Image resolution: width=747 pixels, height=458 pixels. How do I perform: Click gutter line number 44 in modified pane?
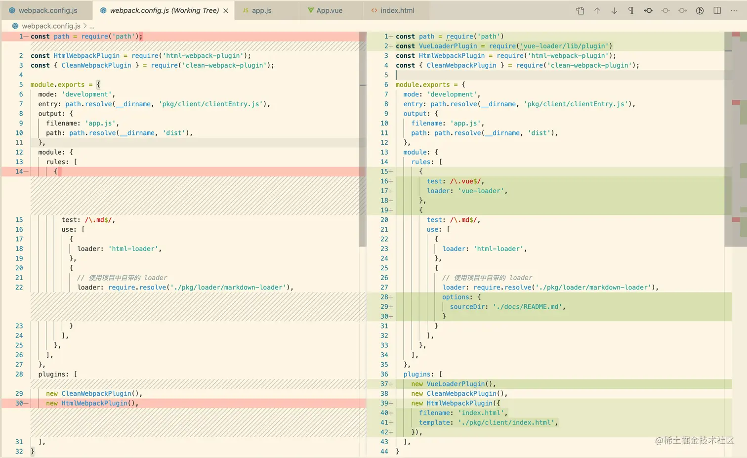384,452
